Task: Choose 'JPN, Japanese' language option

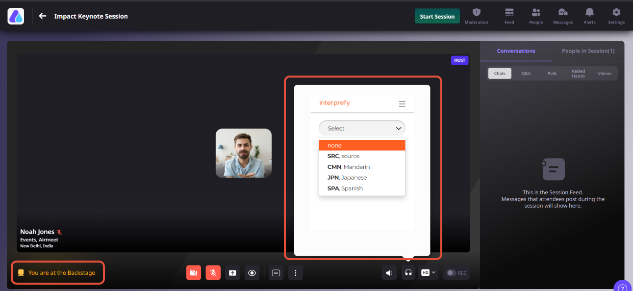Action: tap(362, 178)
